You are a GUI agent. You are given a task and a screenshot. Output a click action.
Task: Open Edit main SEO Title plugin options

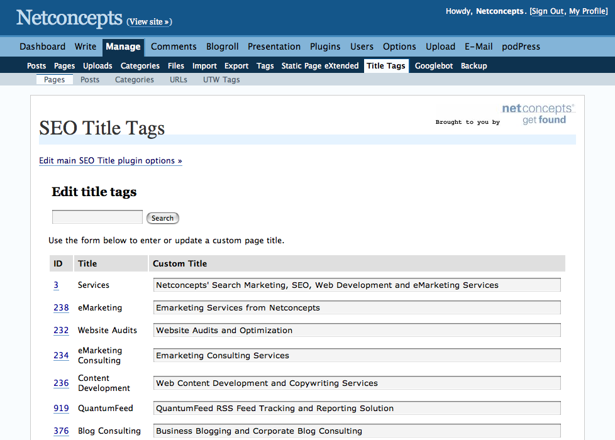pyautogui.click(x=111, y=161)
